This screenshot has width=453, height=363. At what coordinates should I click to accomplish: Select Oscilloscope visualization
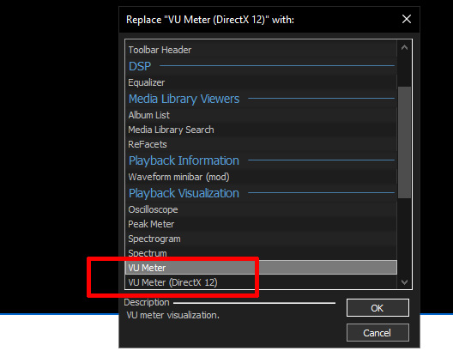pos(261,209)
